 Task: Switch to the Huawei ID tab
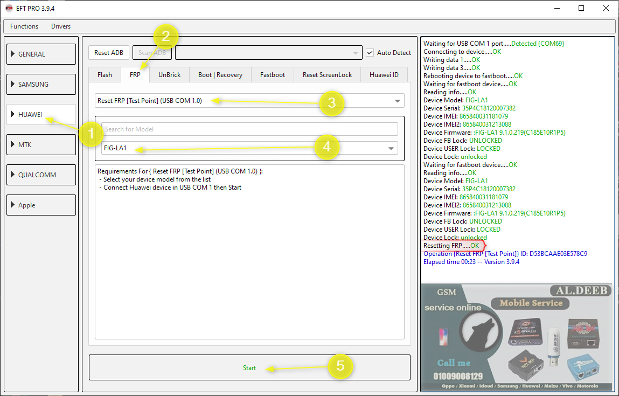click(384, 74)
